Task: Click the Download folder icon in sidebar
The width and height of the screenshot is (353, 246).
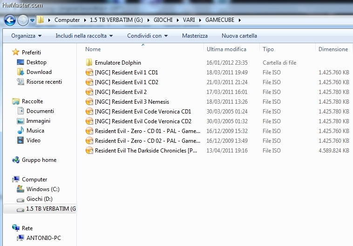Action: (x=20, y=72)
